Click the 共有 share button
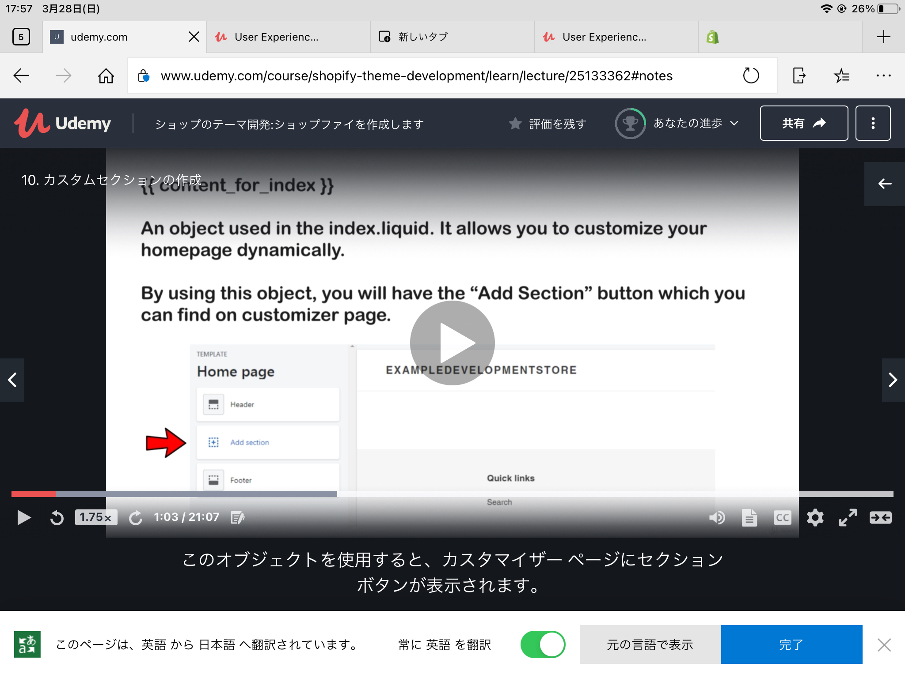This screenshot has width=905, height=678. [804, 123]
